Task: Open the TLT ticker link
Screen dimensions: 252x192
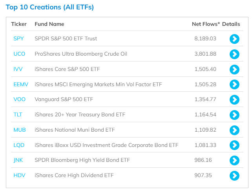Action: [x=18, y=114]
